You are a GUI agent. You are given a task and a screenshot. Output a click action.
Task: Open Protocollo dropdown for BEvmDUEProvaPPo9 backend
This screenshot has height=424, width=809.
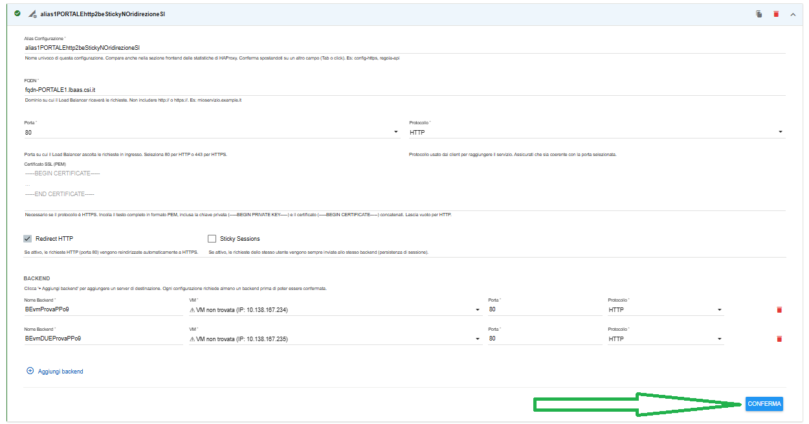tap(665, 339)
